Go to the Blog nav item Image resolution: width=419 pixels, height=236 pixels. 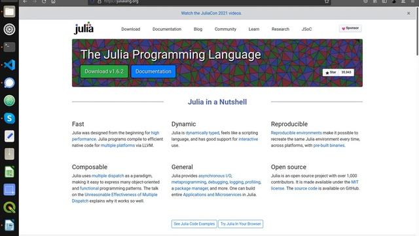(x=198, y=29)
